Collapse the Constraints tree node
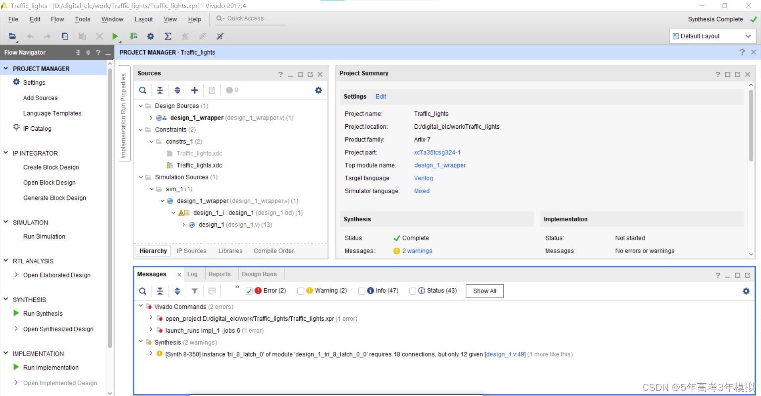 (x=141, y=129)
